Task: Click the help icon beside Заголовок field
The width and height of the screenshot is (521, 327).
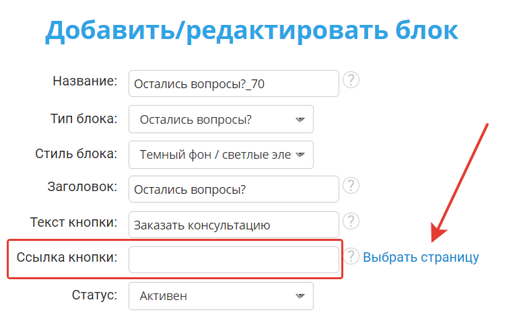Action: 351,185
